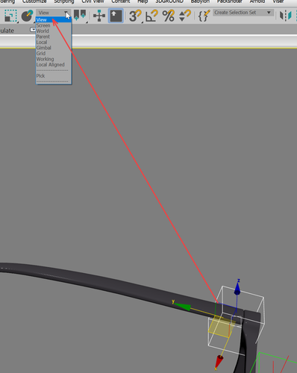Viewport: 297px width, 373px height.
Task: Click the blue Z axis gizmo arrow
Action: click(x=237, y=289)
